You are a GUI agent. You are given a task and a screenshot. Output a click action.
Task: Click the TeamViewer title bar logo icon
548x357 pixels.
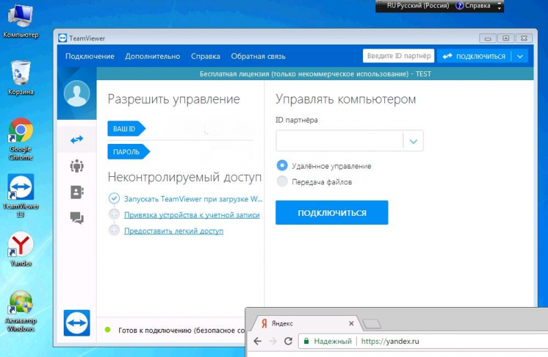point(62,38)
